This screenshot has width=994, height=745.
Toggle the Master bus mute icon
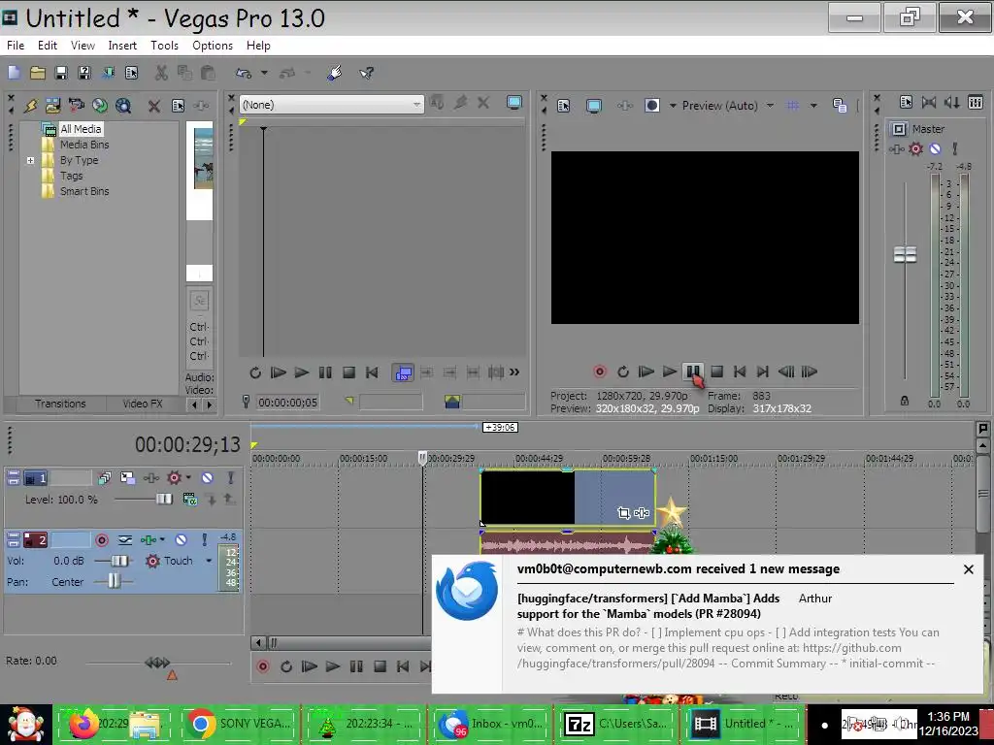point(935,148)
